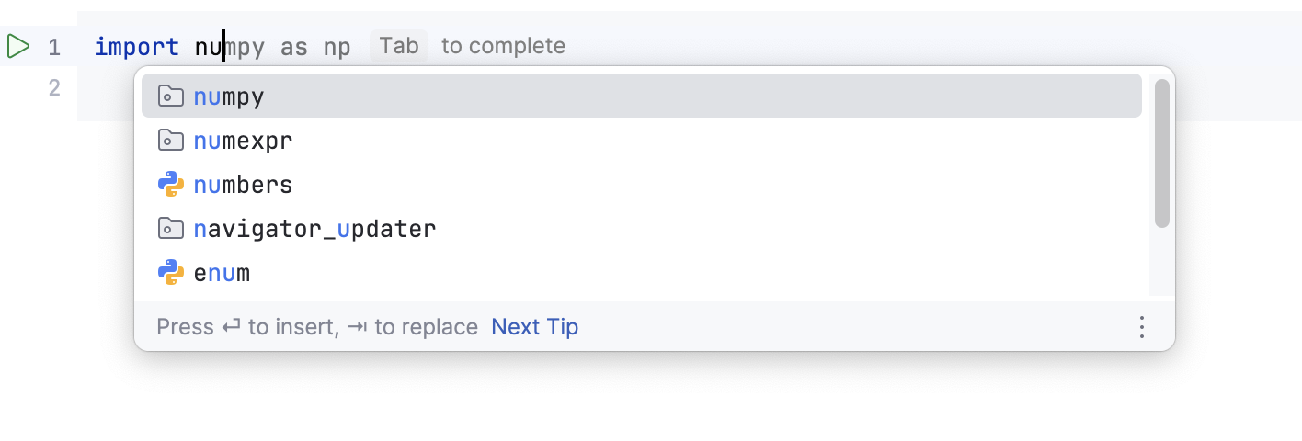1302x441 pixels.
Task: Click the Python icon beside enum
Action: [x=170, y=273]
